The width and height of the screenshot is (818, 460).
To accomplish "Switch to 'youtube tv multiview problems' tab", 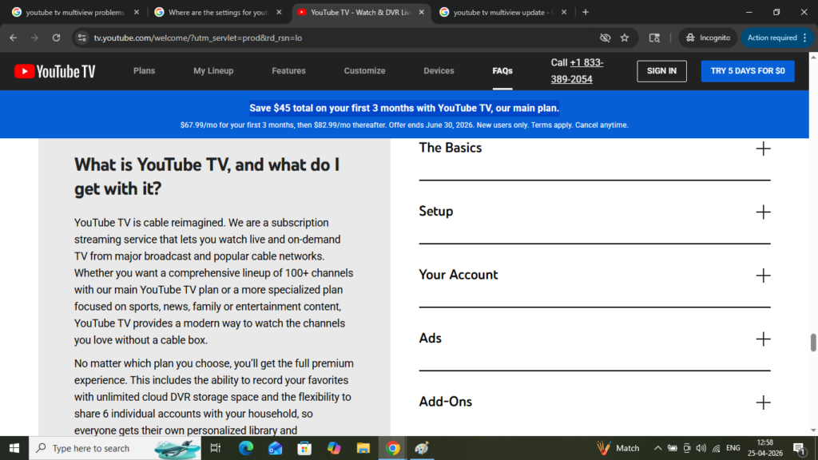I will click(74, 12).
